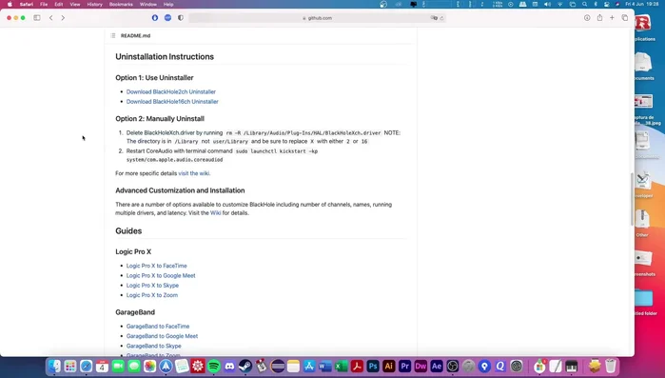Toggle the Safari sidebar button

click(37, 18)
